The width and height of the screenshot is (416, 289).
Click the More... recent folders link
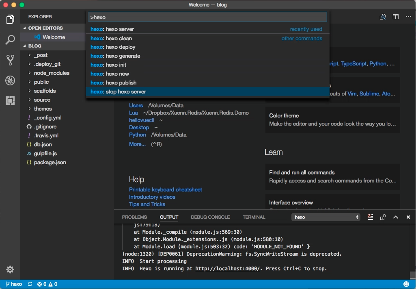click(137, 144)
